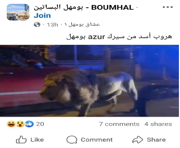This screenshot has width=180, height=148.
Task: Open the three-dots post options menu
Action: pyautogui.click(x=168, y=7)
